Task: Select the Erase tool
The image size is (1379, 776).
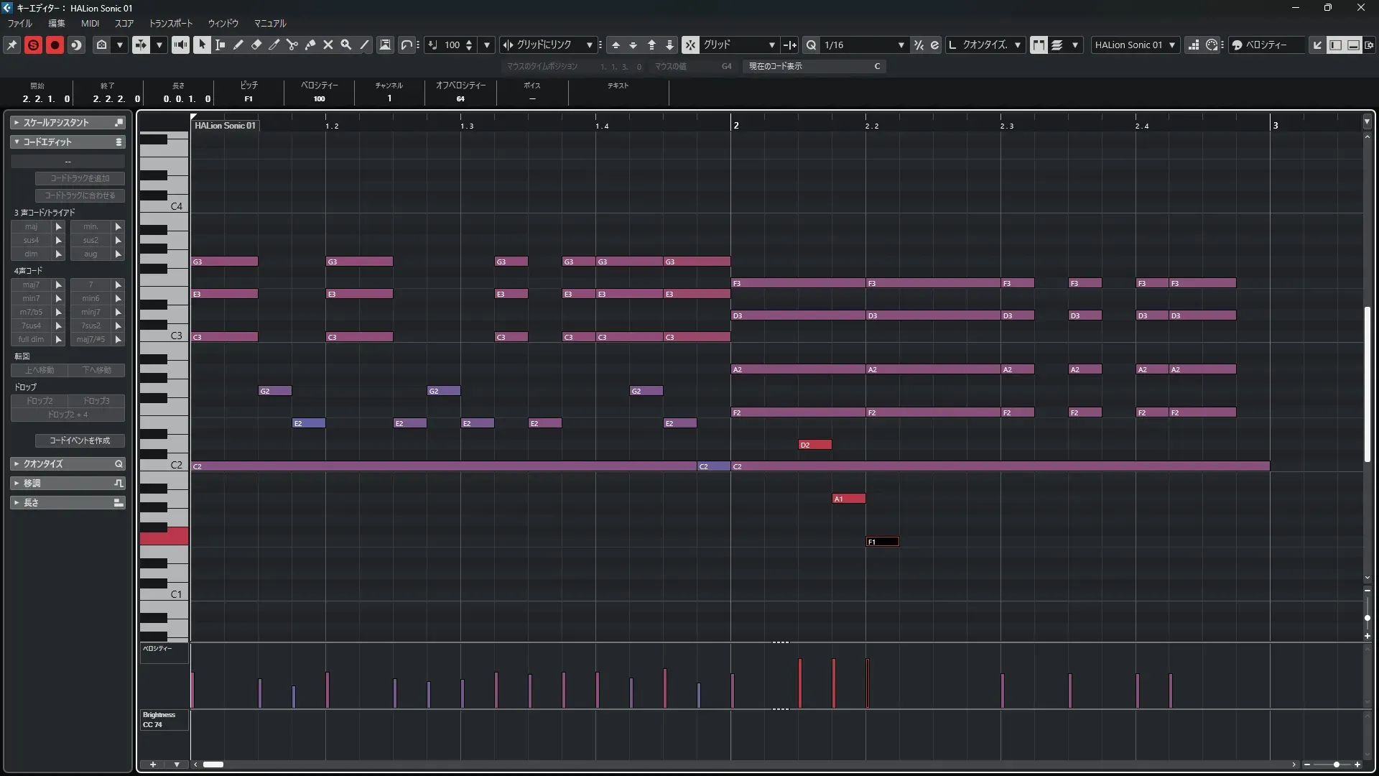Action: click(256, 45)
